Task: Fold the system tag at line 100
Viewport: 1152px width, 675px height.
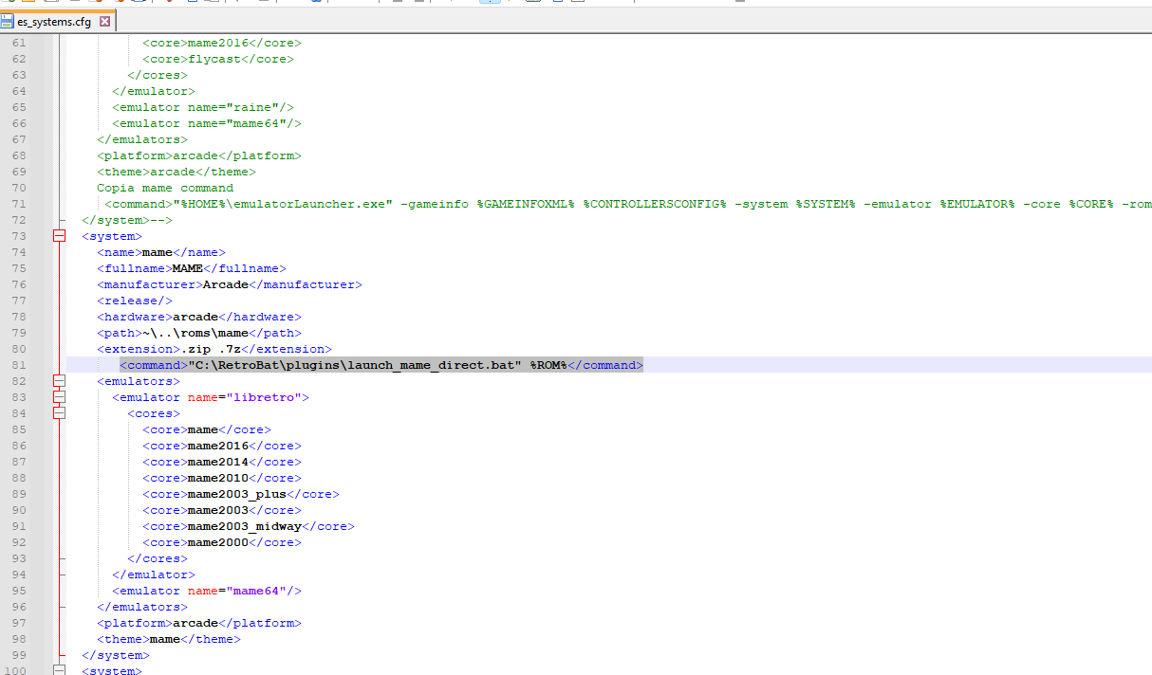Action: tap(60, 670)
